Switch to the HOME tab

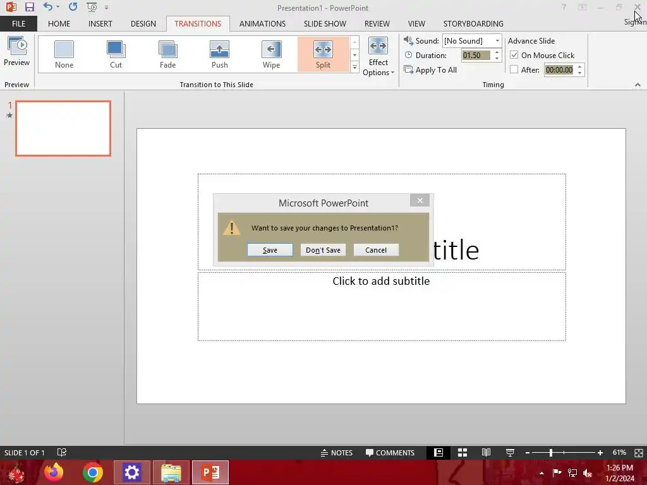pos(59,24)
